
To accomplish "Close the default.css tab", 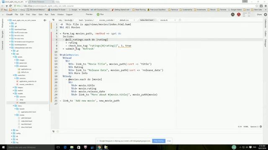I will pyautogui.click(x=134, y=20).
